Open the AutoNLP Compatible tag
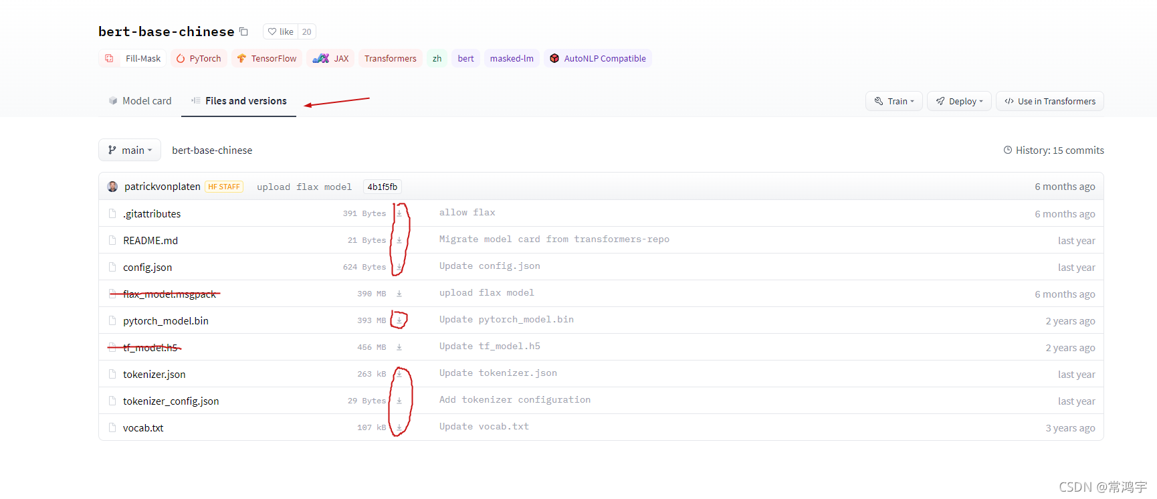Image resolution: width=1157 pixels, height=499 pixels. coord(598,58)
